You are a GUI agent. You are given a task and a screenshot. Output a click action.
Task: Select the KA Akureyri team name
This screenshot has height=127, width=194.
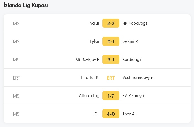point(133,96)
